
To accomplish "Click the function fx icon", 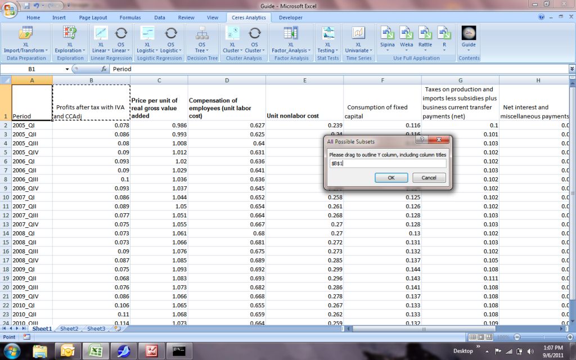I will (x=104, y=69).
